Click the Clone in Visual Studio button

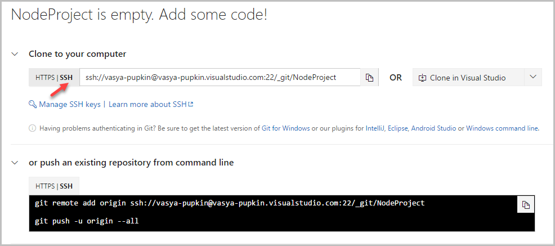(467, 78)
